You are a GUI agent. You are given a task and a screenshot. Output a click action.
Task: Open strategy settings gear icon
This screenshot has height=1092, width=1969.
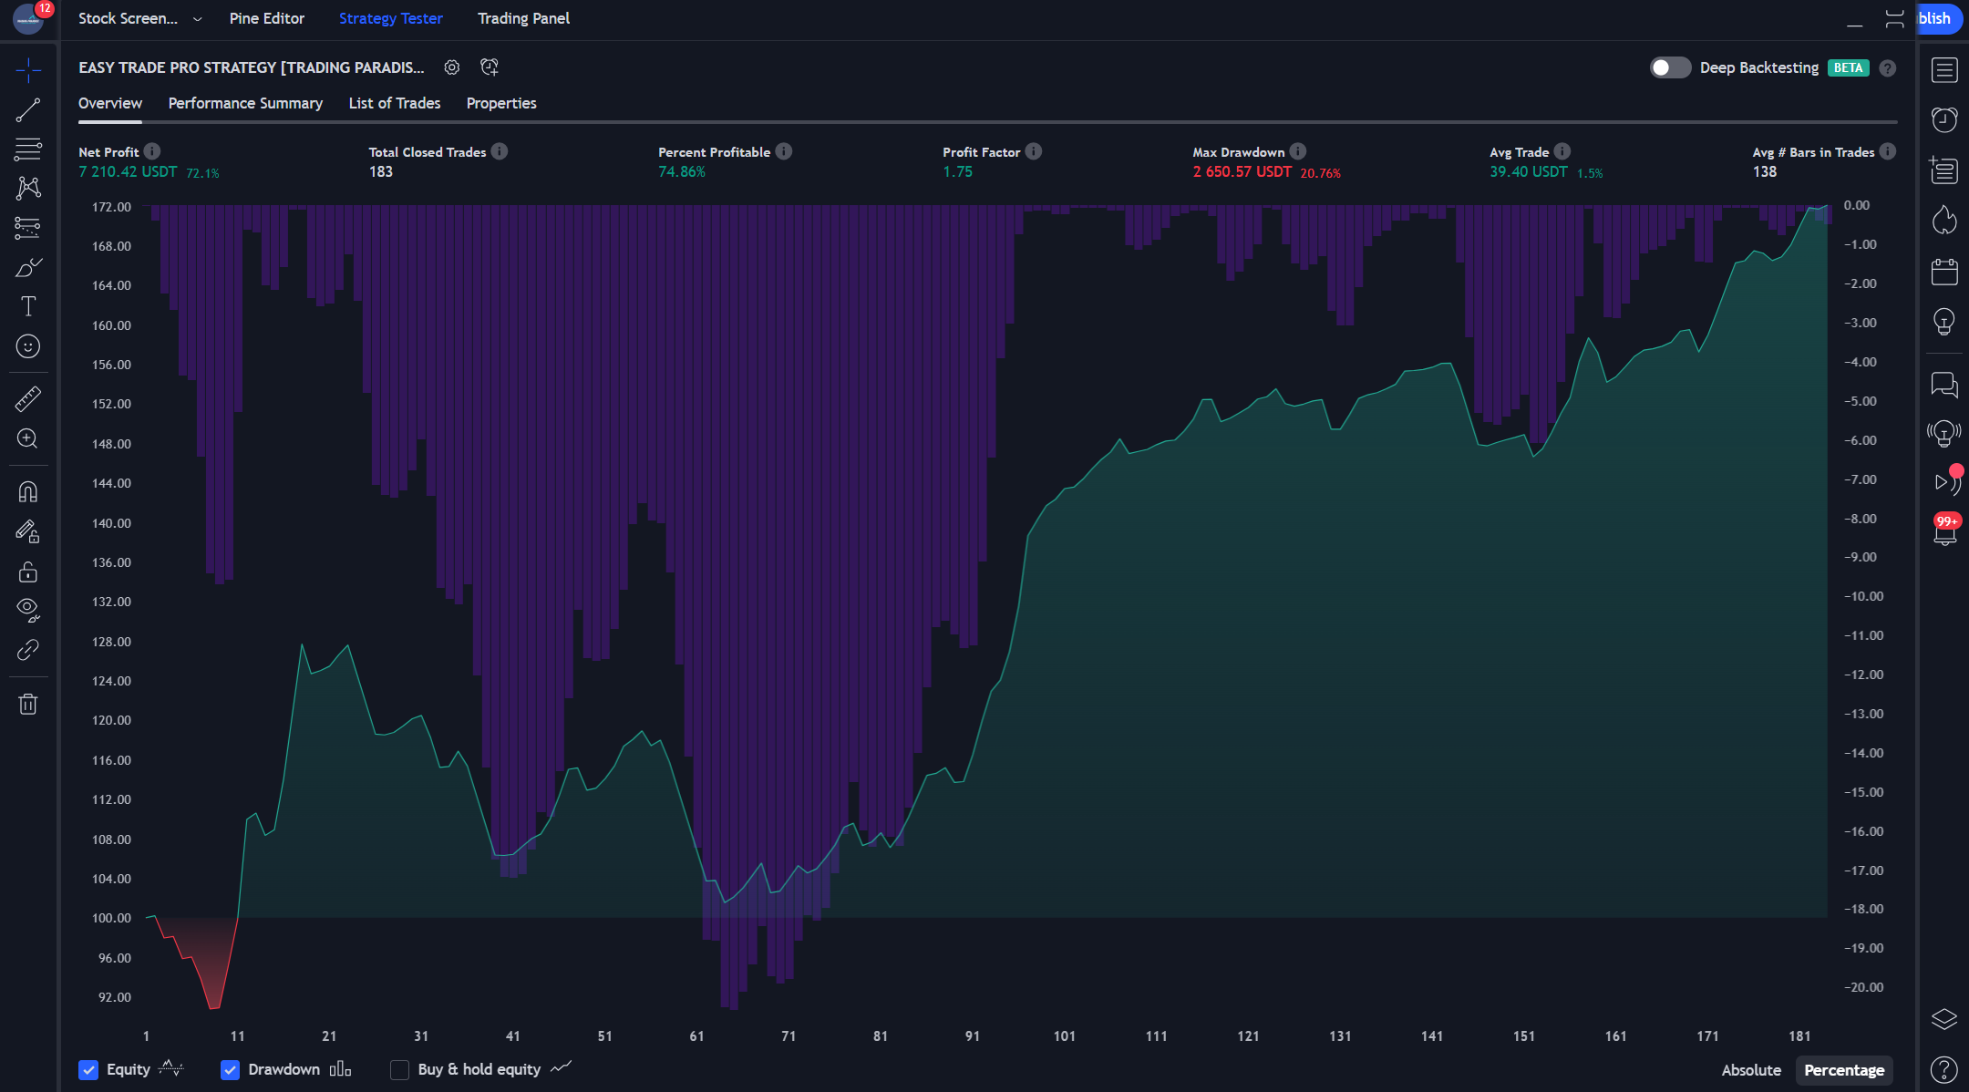(x=451, y=67)
